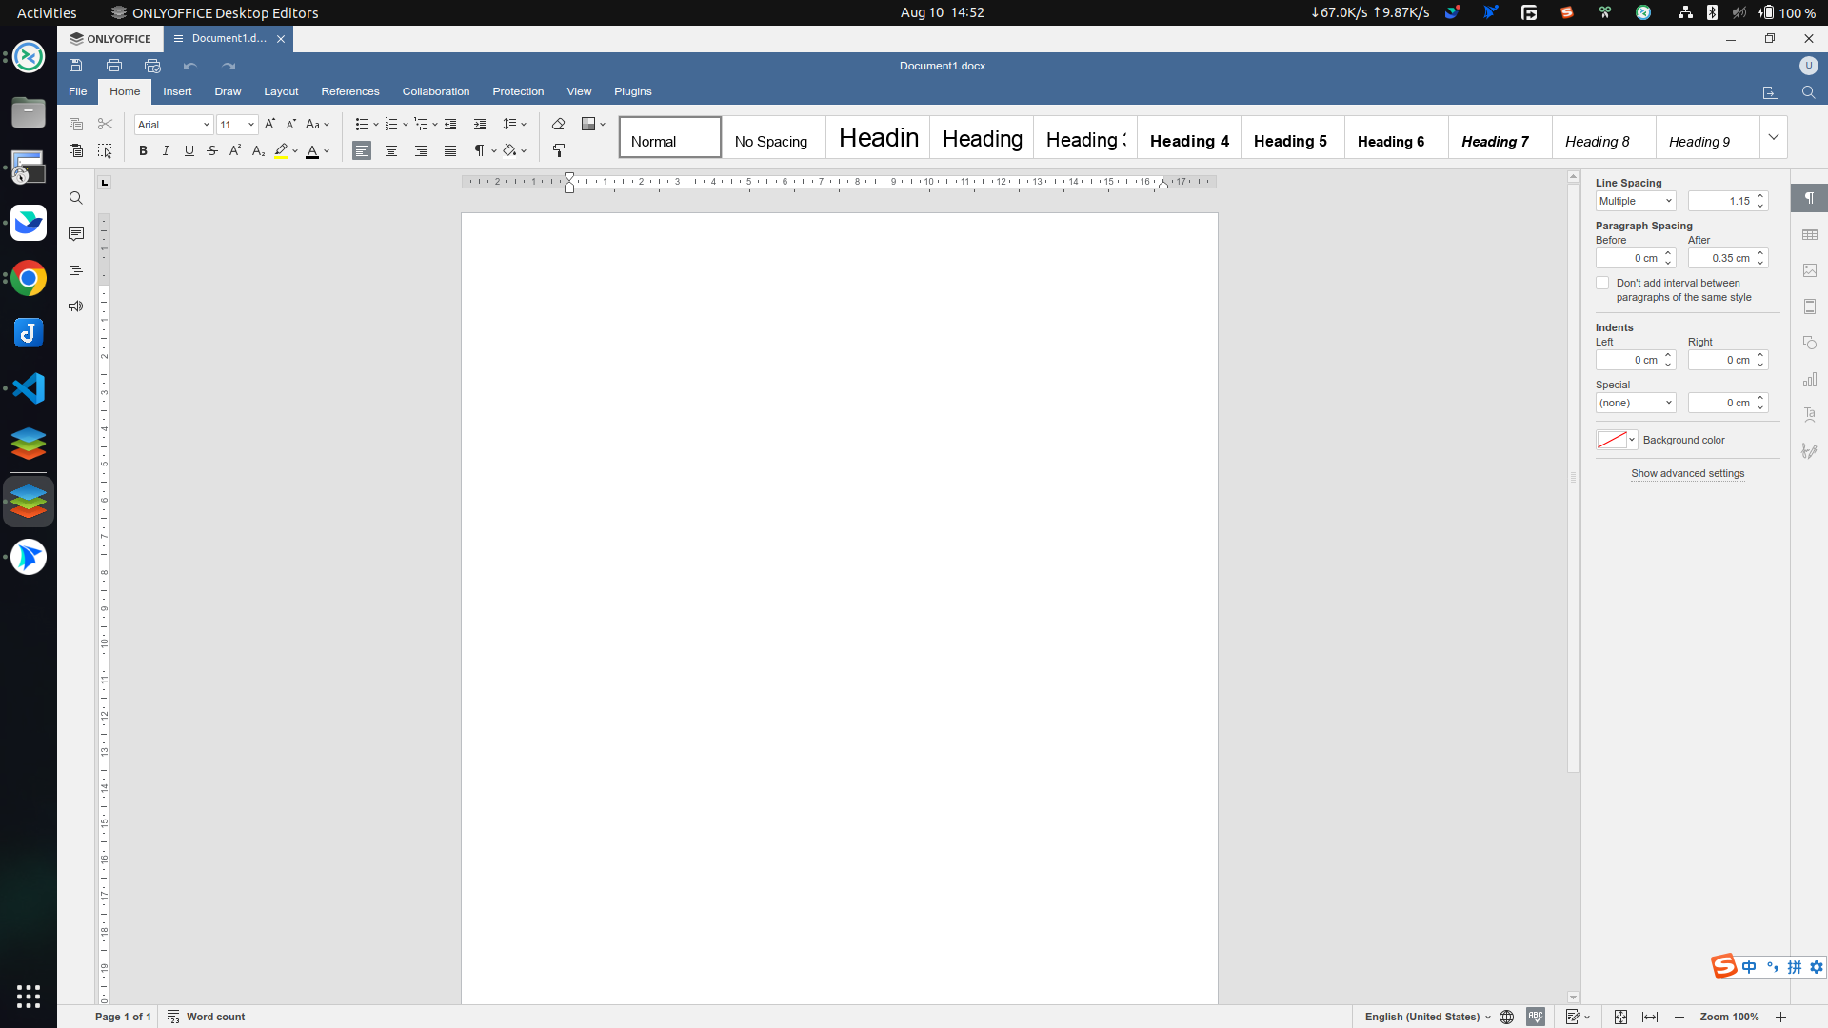Toggle Track changes in status bar
1828x1028 pixels.
[1573, 1017]
